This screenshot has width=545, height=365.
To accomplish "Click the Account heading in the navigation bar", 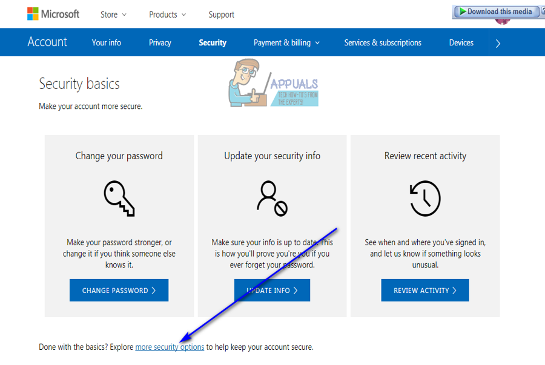I will 47,42.
